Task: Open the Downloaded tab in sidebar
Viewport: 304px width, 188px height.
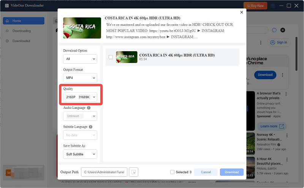Action: [x=21, y=41]
